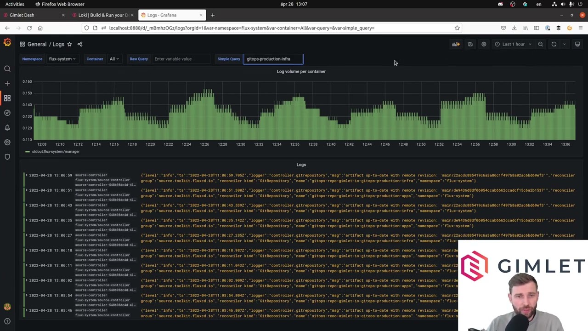Open the Last 1 hour time picker
The image size is (588, 331).
pos(514,44)
